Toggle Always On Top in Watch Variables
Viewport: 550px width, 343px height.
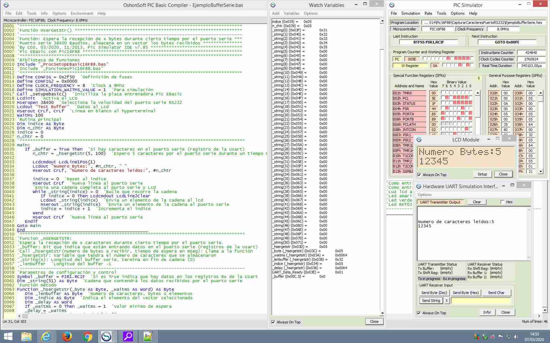(273, 322)
